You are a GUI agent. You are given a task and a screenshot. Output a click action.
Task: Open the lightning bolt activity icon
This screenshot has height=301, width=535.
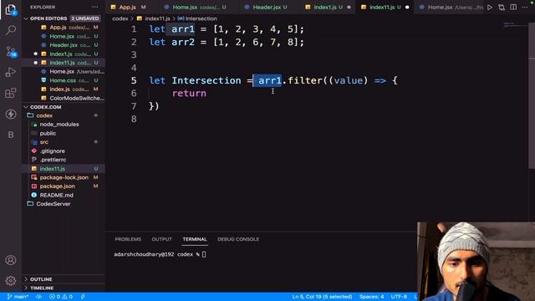coord(11,114)
